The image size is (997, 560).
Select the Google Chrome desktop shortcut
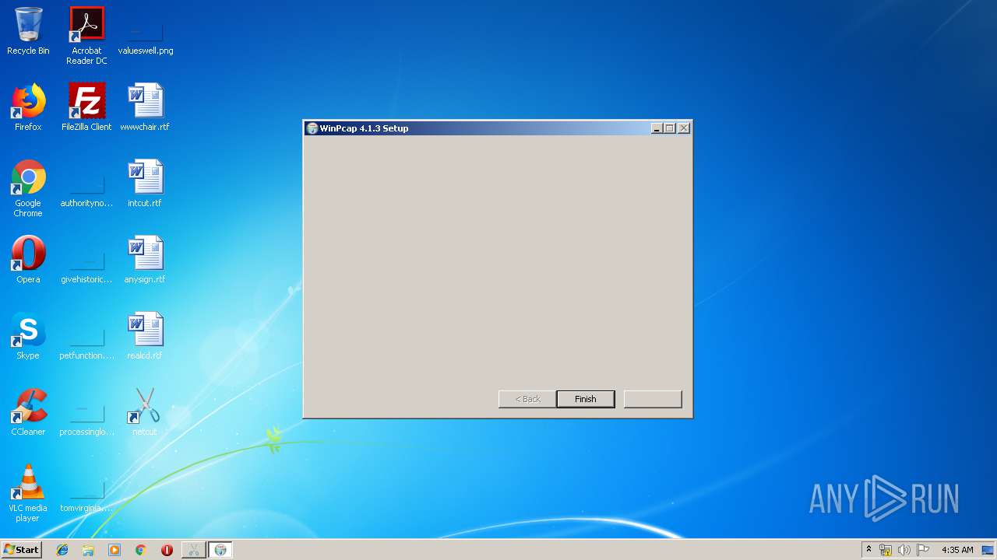[x=28, y=188]
